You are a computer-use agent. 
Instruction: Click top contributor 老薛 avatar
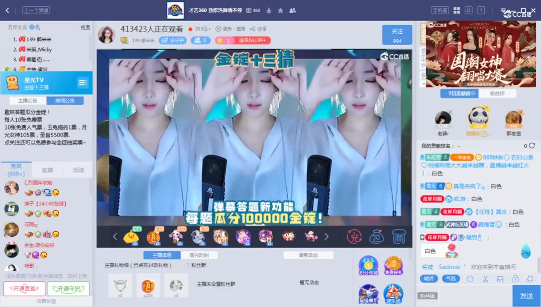[443, 119]
